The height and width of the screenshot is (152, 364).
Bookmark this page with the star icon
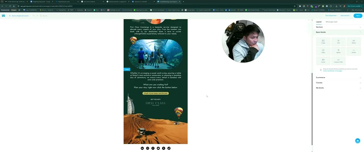point(295,6)
